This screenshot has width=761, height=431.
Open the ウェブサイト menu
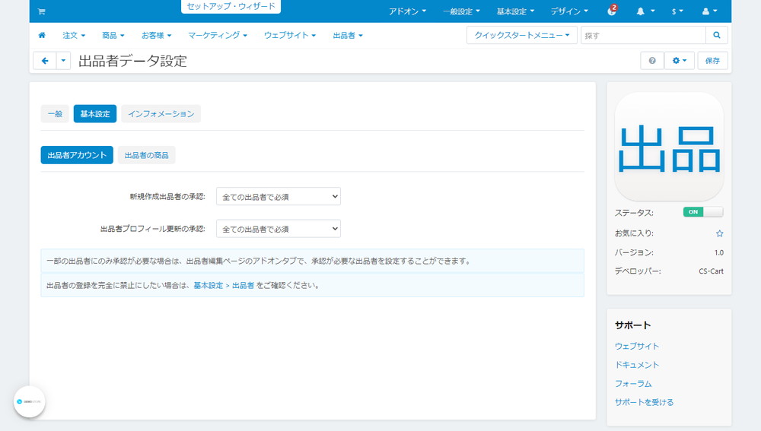coord(290,35)
